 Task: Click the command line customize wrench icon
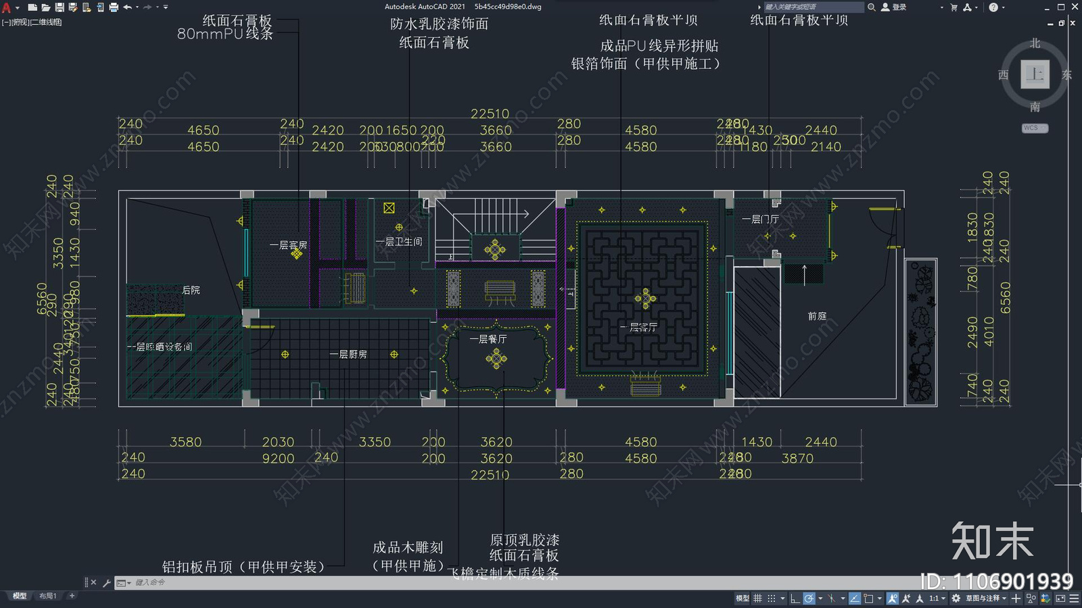[x=106, y=582]
